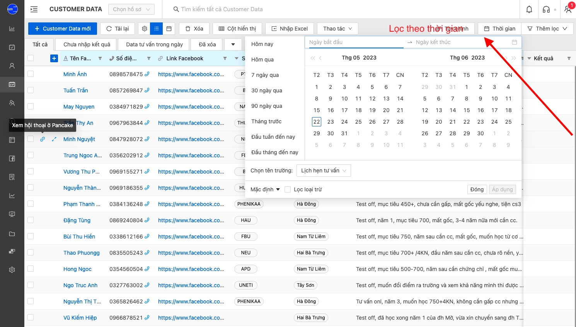
Task: Click the blue plus add-column icon
Action: pyautogui.click(x=54, y=58)
